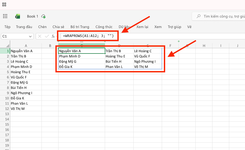Open the app launcher waffle icon

(5, 16)
